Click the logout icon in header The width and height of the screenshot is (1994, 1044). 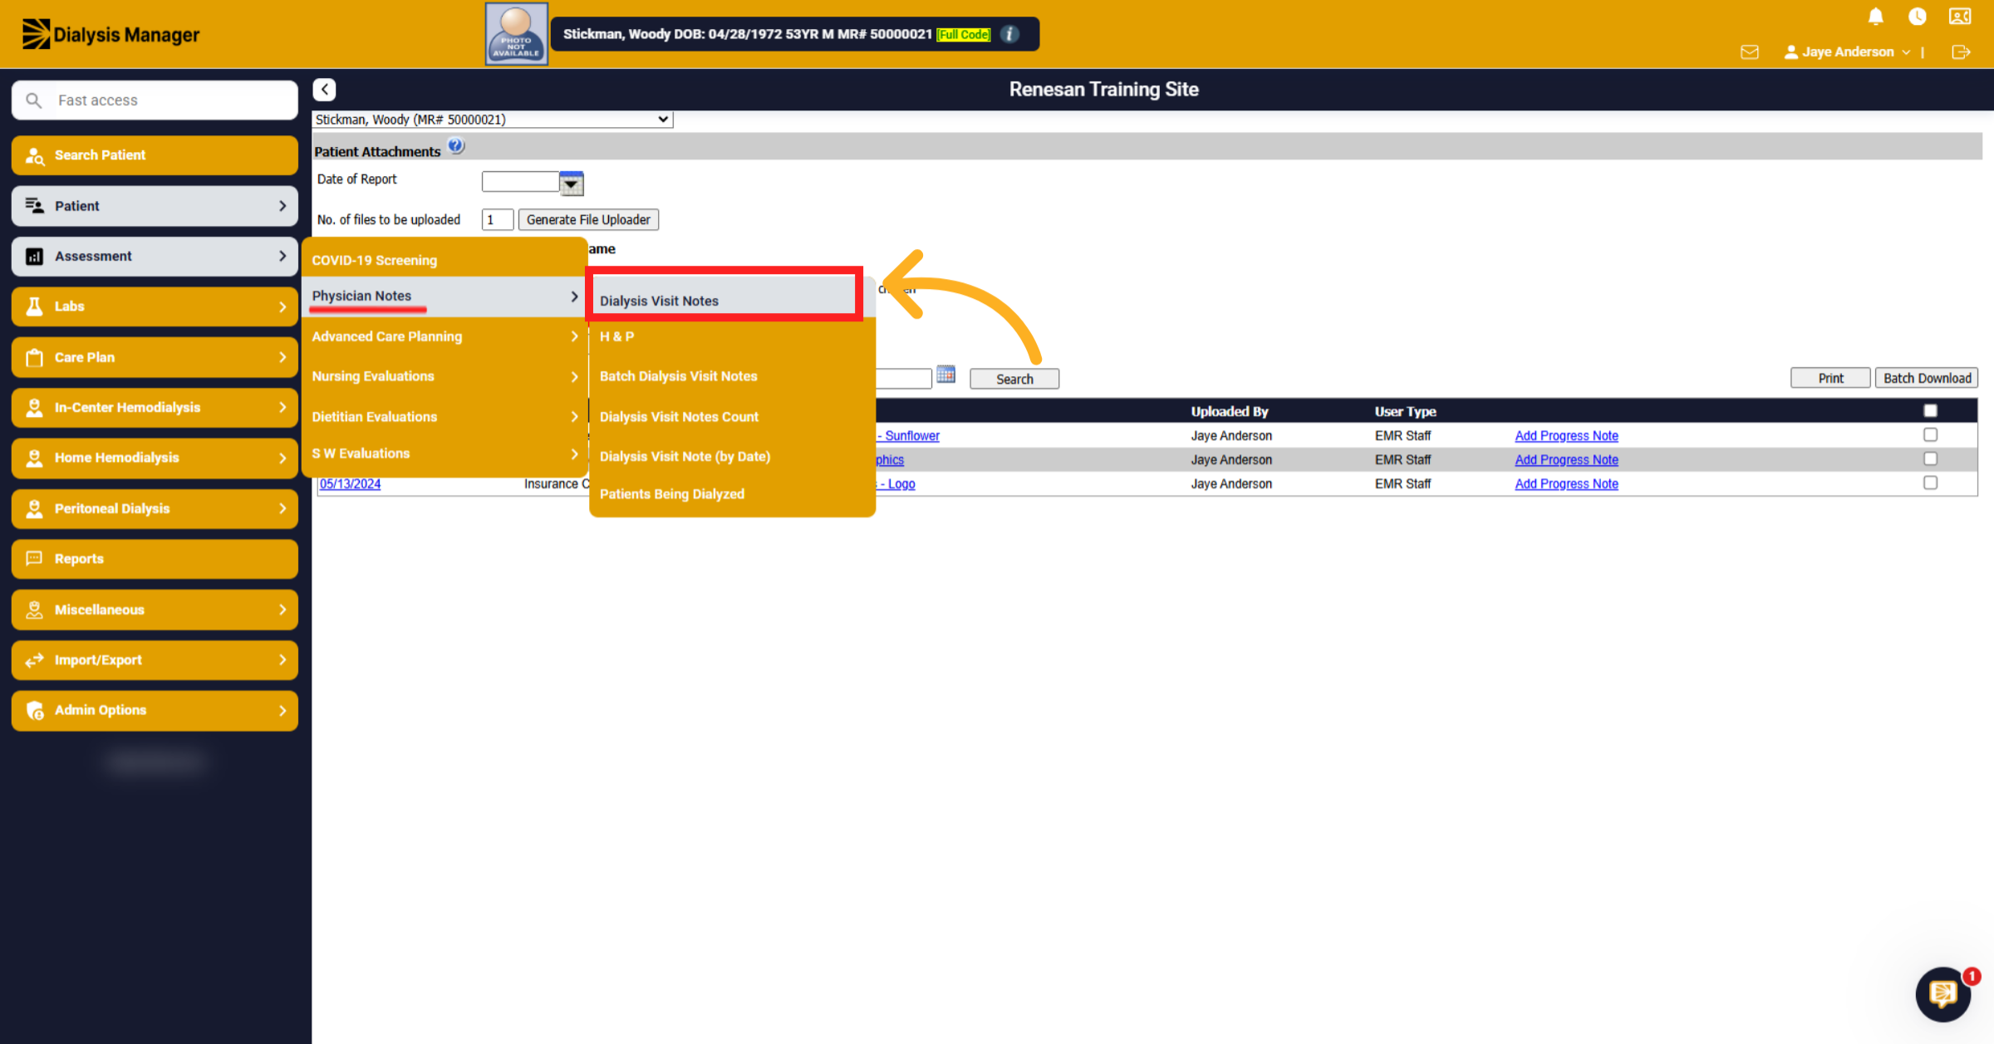click(1961, 52)
